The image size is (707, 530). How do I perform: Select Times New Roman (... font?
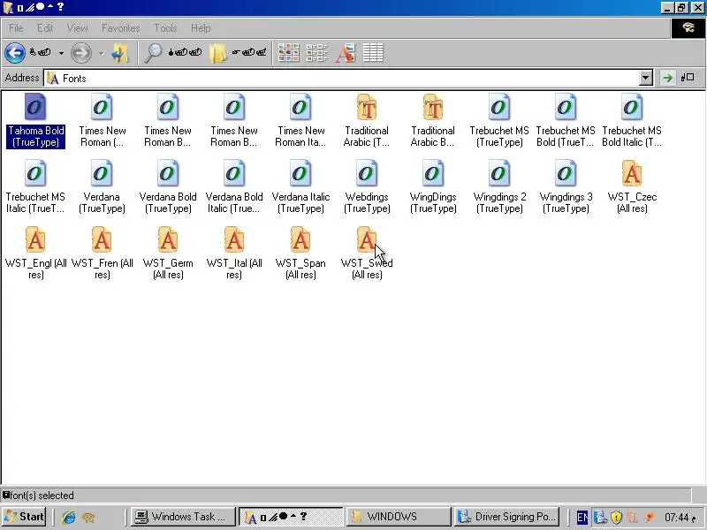[103, 120]
